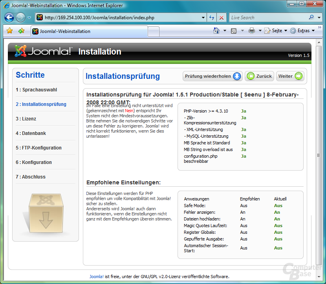The height and width of the screenshot is (284, 326).
Task: Click the Version 1.5 text in header
Action: pyautogui.click(x=299, y=55)
